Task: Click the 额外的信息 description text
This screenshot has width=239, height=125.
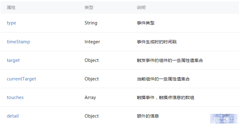Action: tap(148, 116)
